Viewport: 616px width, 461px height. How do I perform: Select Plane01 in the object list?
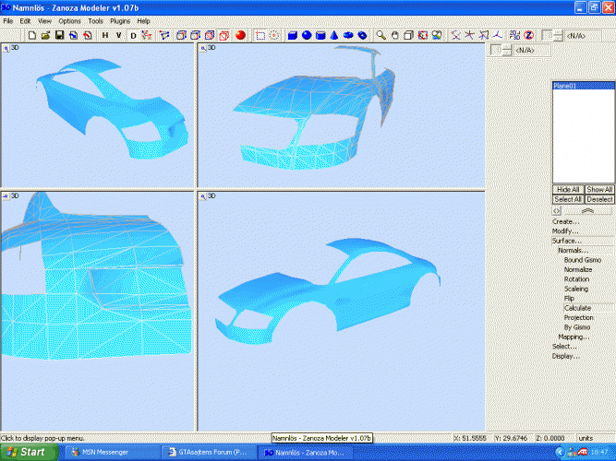click(567, 86)
